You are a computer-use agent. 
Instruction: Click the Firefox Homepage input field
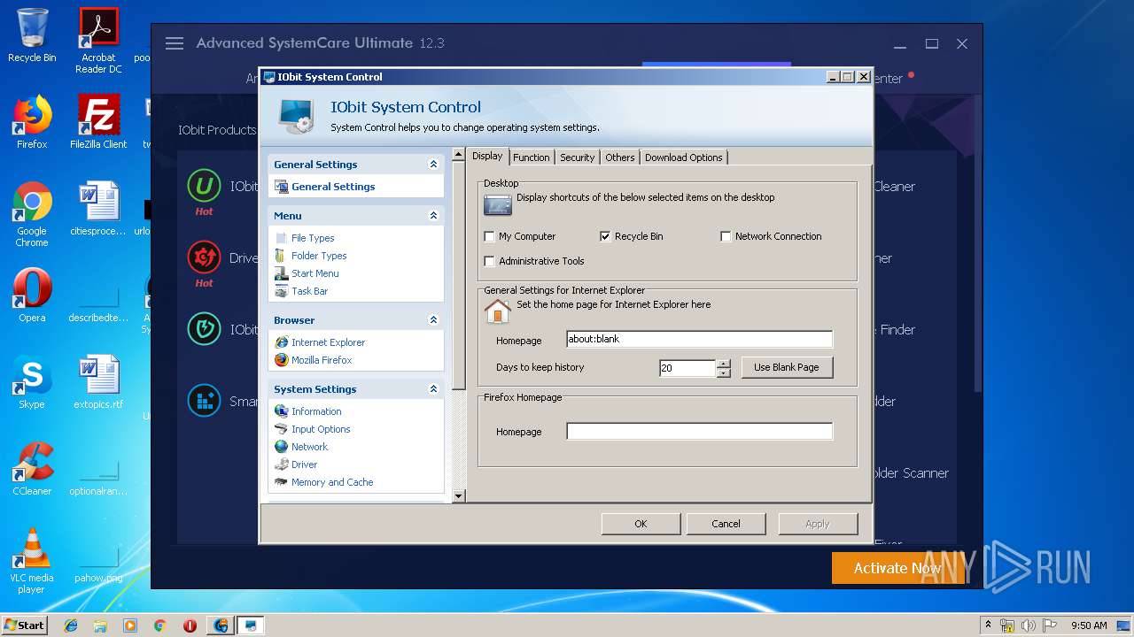(x=700, y=432)
